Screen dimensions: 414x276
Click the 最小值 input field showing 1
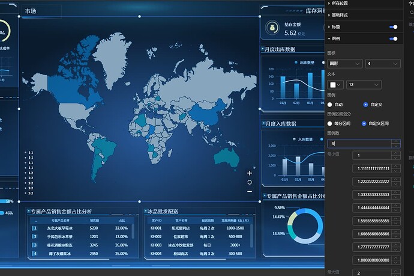tap(372, 156)
